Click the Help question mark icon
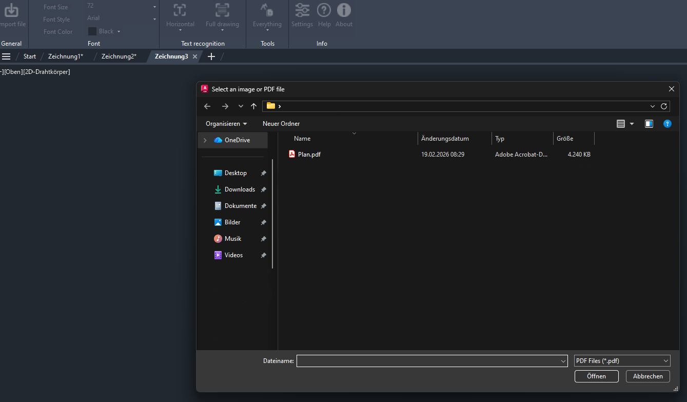The width and height of the screenshot is (687, 402). pyautogui.click(x=324, y=10)
